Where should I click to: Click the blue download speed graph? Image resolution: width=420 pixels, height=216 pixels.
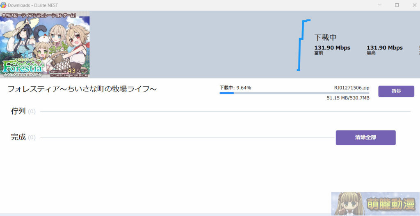click(304, 45)
